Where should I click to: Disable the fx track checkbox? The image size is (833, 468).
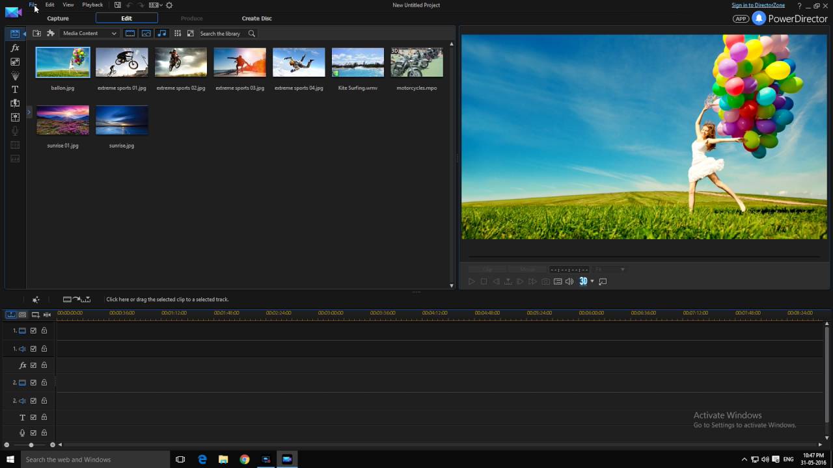point(33,365)
